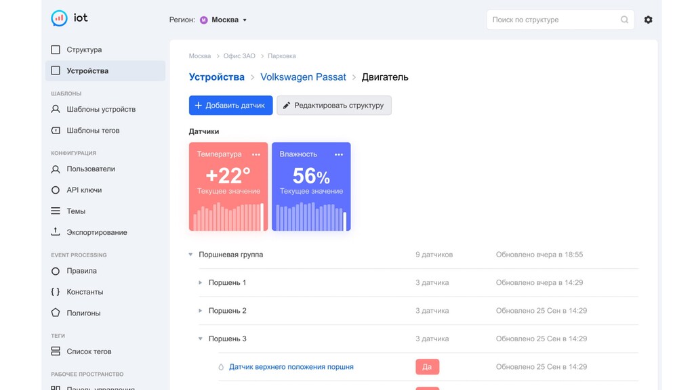The height and width of the screenshot is (390, 694).
Task: Click the Температура card bar chart
Action: click(x=228, y=217)
